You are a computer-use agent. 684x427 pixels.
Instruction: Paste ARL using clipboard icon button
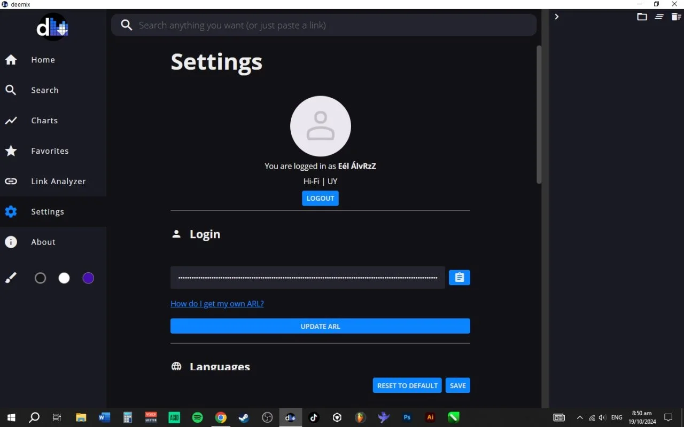(460, 278)
